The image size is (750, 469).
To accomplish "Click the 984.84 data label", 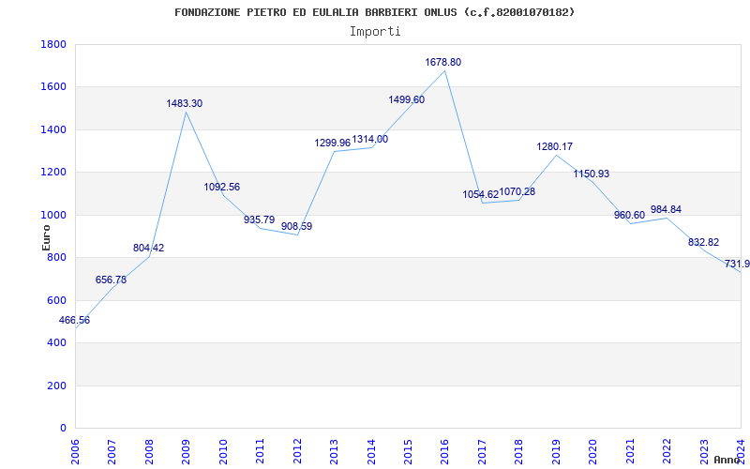I will pyautogui.click(x=666, y=209).
